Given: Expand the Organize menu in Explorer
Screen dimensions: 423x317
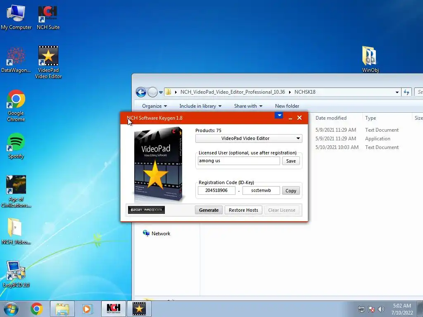Looking at the screenshot, I should [154, 106].
